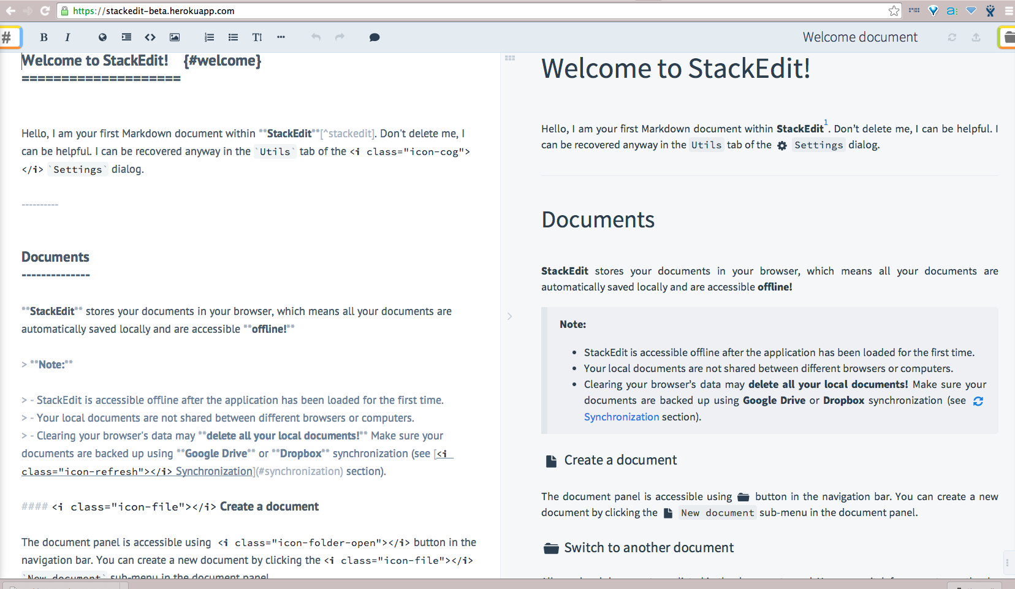Image resolution: width=1015 pixels, height=589 pixels.
Task: Redo the last edit
Action: point(340,37)
